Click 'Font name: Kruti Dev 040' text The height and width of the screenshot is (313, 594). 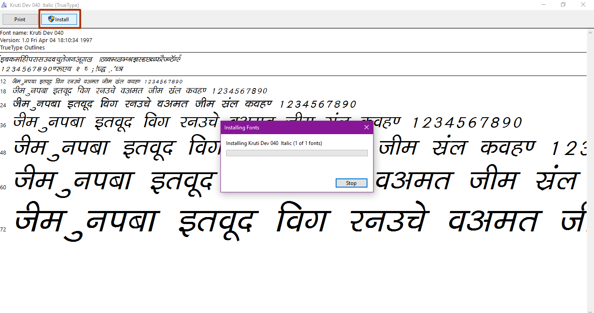pos(32,33)
